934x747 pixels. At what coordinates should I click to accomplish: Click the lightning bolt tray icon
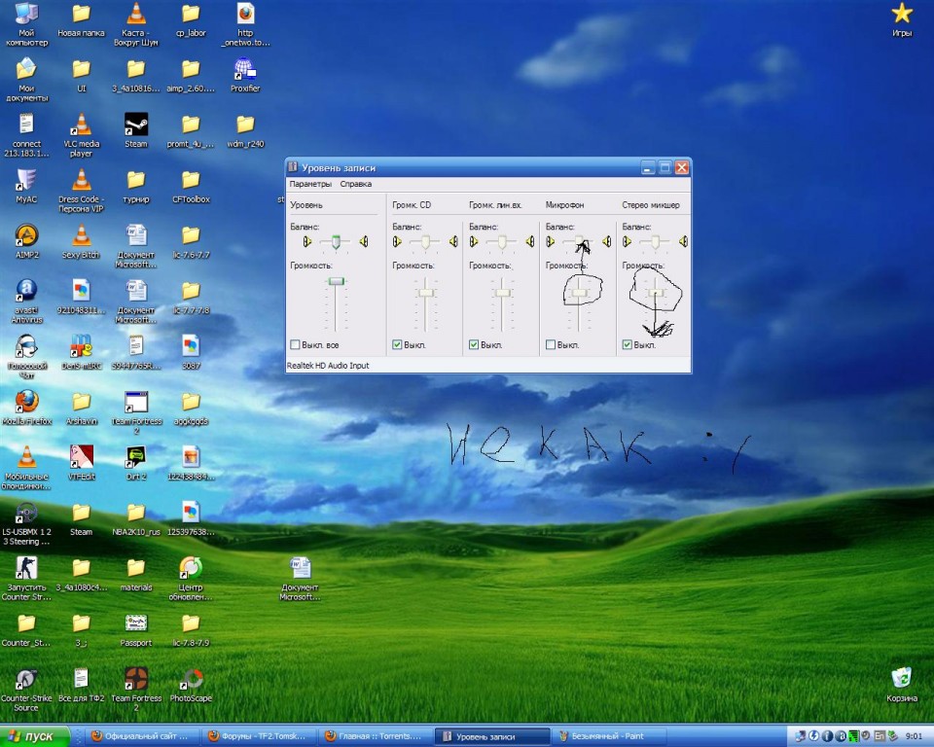(813, 736)
